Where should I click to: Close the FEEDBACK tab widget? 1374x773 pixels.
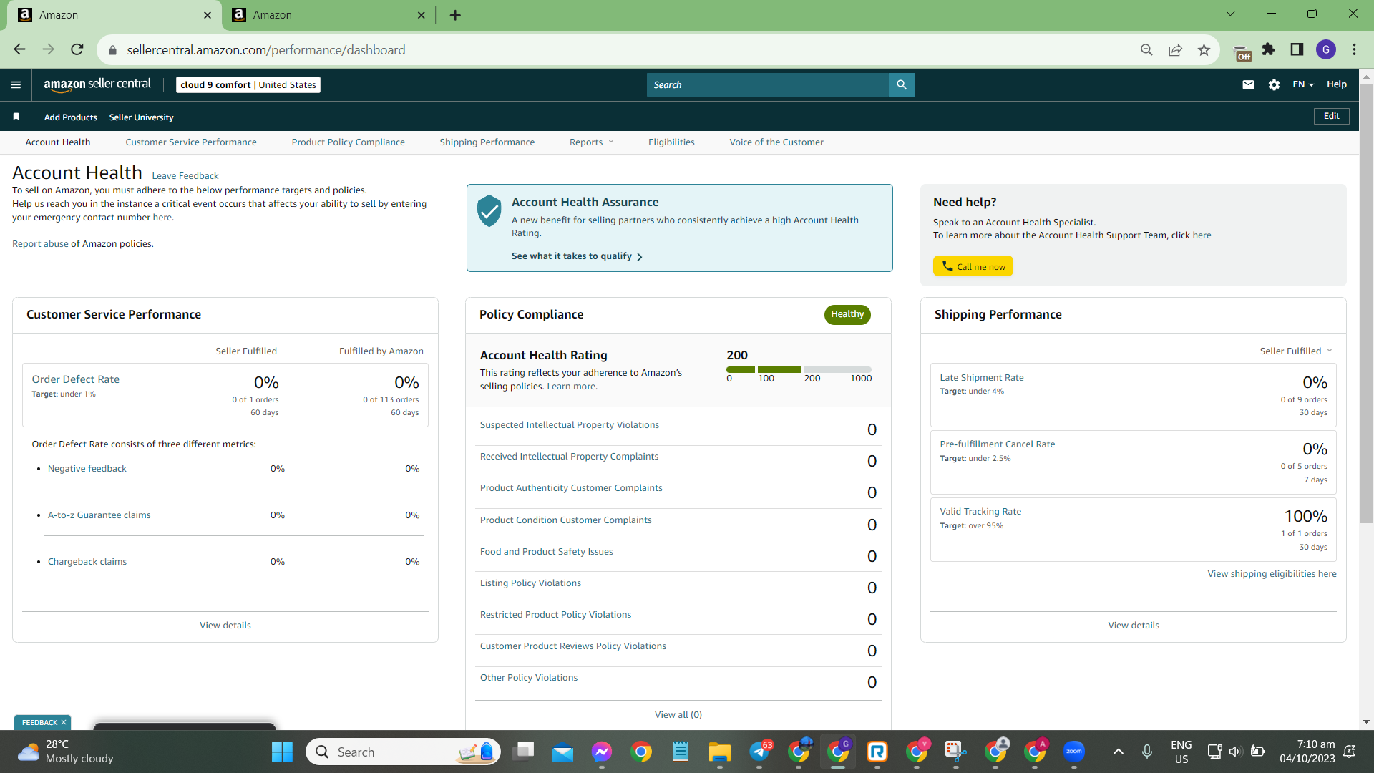click(x=64, y=722)
